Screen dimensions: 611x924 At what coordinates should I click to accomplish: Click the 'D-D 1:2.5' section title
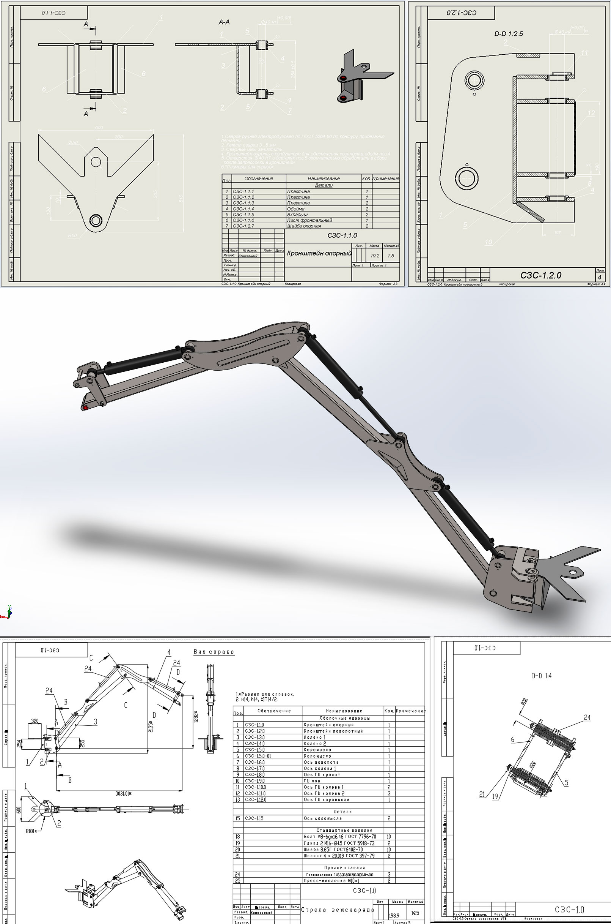click(x=509, y=34)
